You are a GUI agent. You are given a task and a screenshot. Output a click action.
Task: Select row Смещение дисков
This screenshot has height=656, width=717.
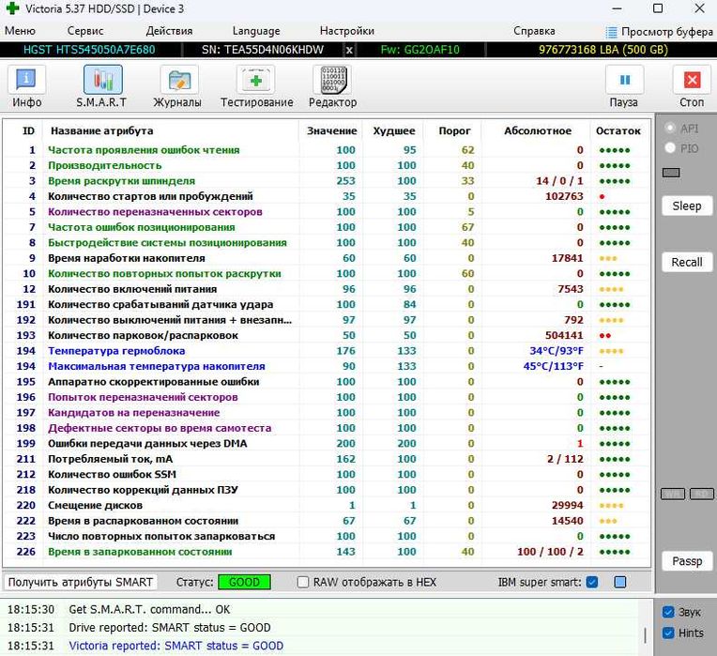pos(327,505)
